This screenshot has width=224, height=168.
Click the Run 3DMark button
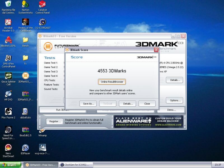click(x=62, y=110)
